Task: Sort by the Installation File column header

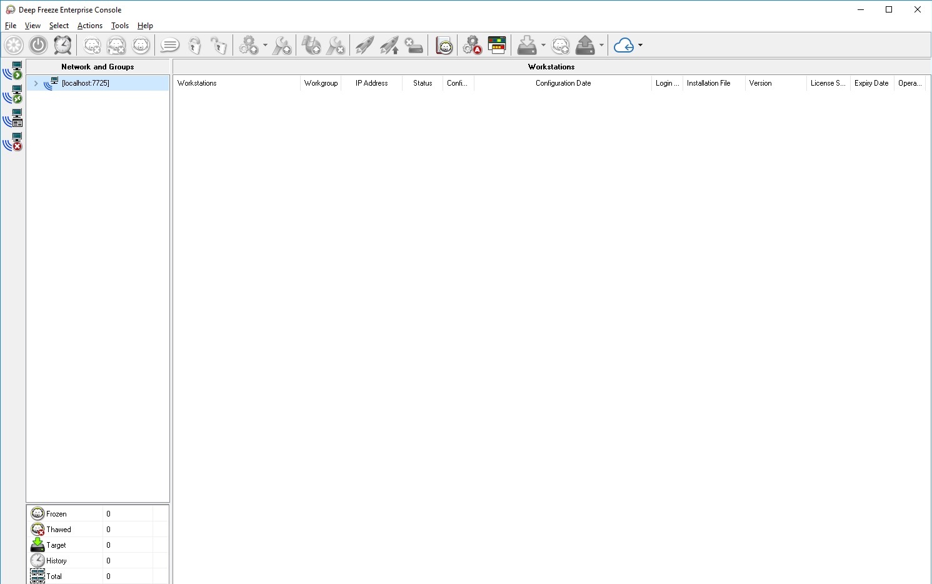Action: (x=714, y=83)
